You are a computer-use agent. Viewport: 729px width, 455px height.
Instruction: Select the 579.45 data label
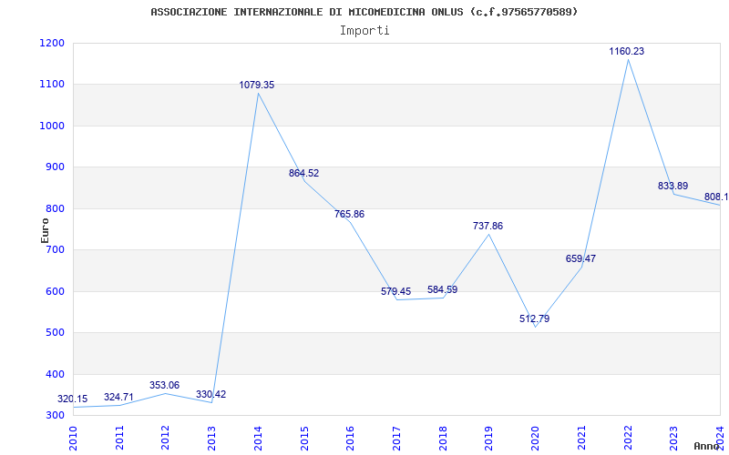pos(395,291)
